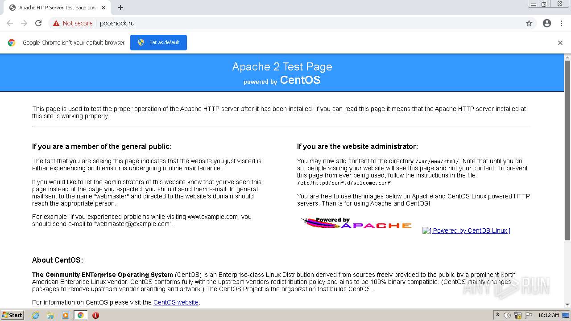Screen dimensions: 571x321
Task: Click the Show desktop button on taskbar
Action: click(x=566, y=315)
